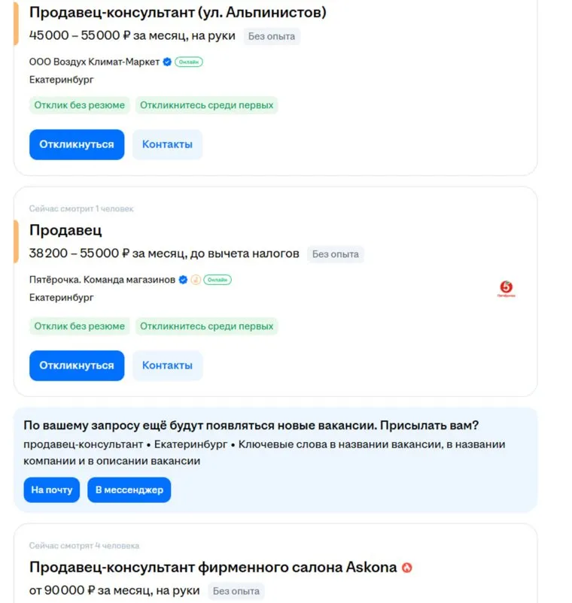Click Онлайн status badge for Воздух Климат-Маркет
Image resolution: width=572 pixels, height=603 pixels.
189,62
